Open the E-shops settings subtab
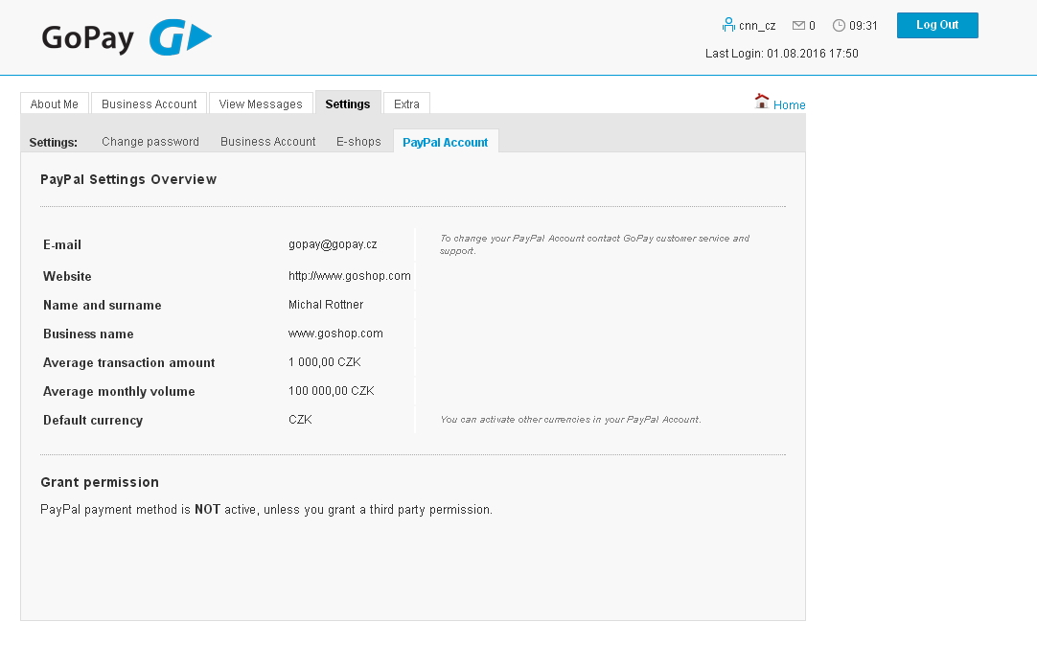This screenshot has height=668, width=1037. pos(358,142)
